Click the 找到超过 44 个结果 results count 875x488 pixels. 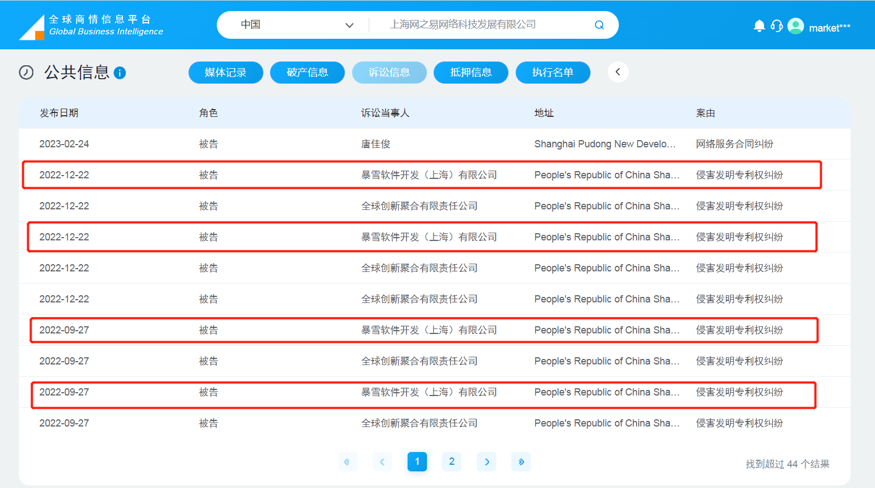[x=787, y=464]
